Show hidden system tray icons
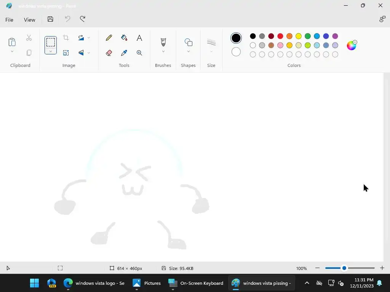Screen dimensions: 390x292 [x=307, y=283]
